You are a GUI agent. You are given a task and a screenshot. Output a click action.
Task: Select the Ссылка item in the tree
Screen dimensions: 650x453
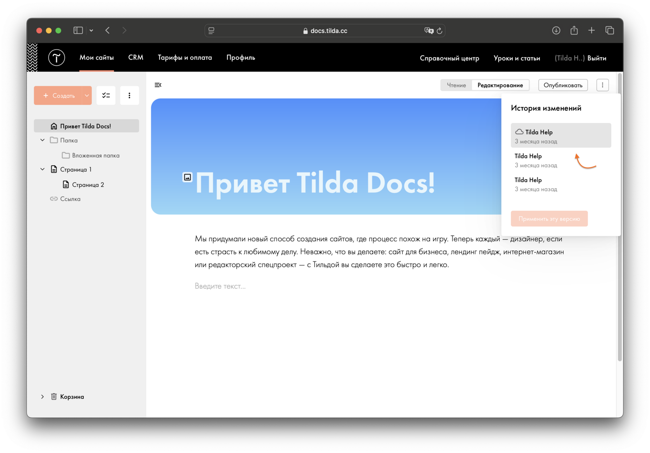point(70,199)
